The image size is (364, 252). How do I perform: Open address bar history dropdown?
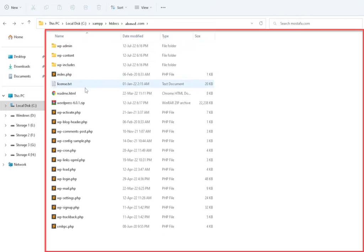[x=252, y=23]
